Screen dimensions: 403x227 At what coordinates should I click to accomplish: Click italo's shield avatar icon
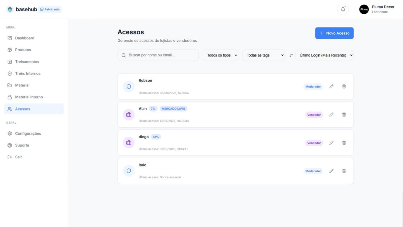129,171
